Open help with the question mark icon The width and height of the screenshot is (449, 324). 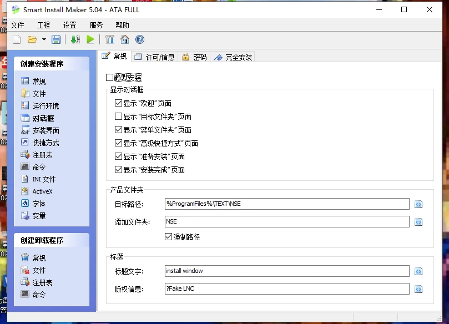[140, 39]
